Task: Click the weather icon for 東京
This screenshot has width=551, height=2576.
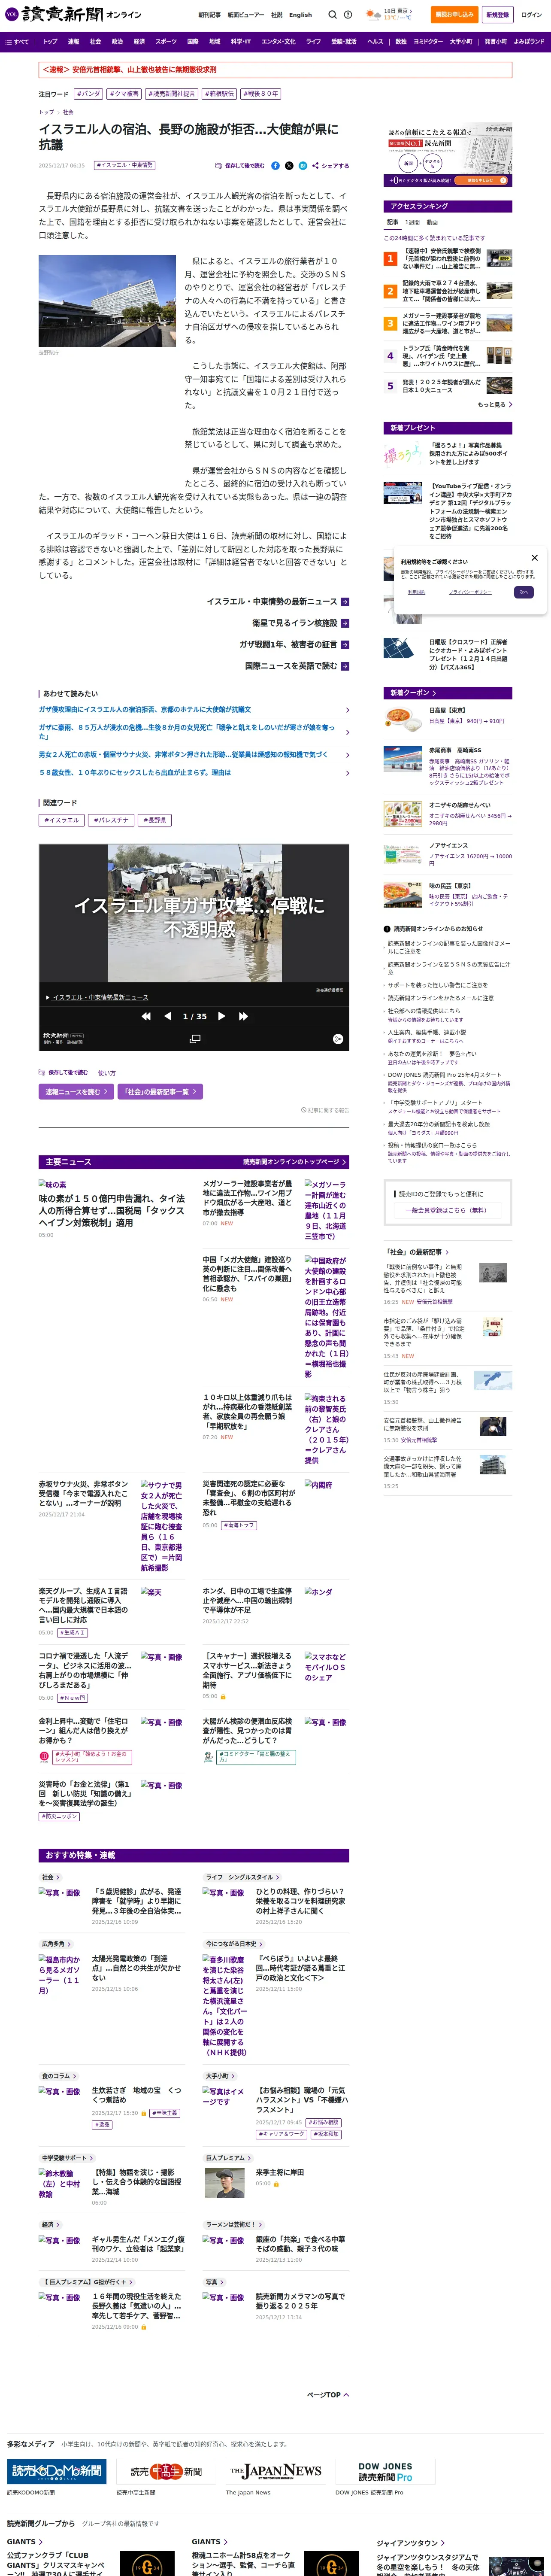Action: coord(374,15)
